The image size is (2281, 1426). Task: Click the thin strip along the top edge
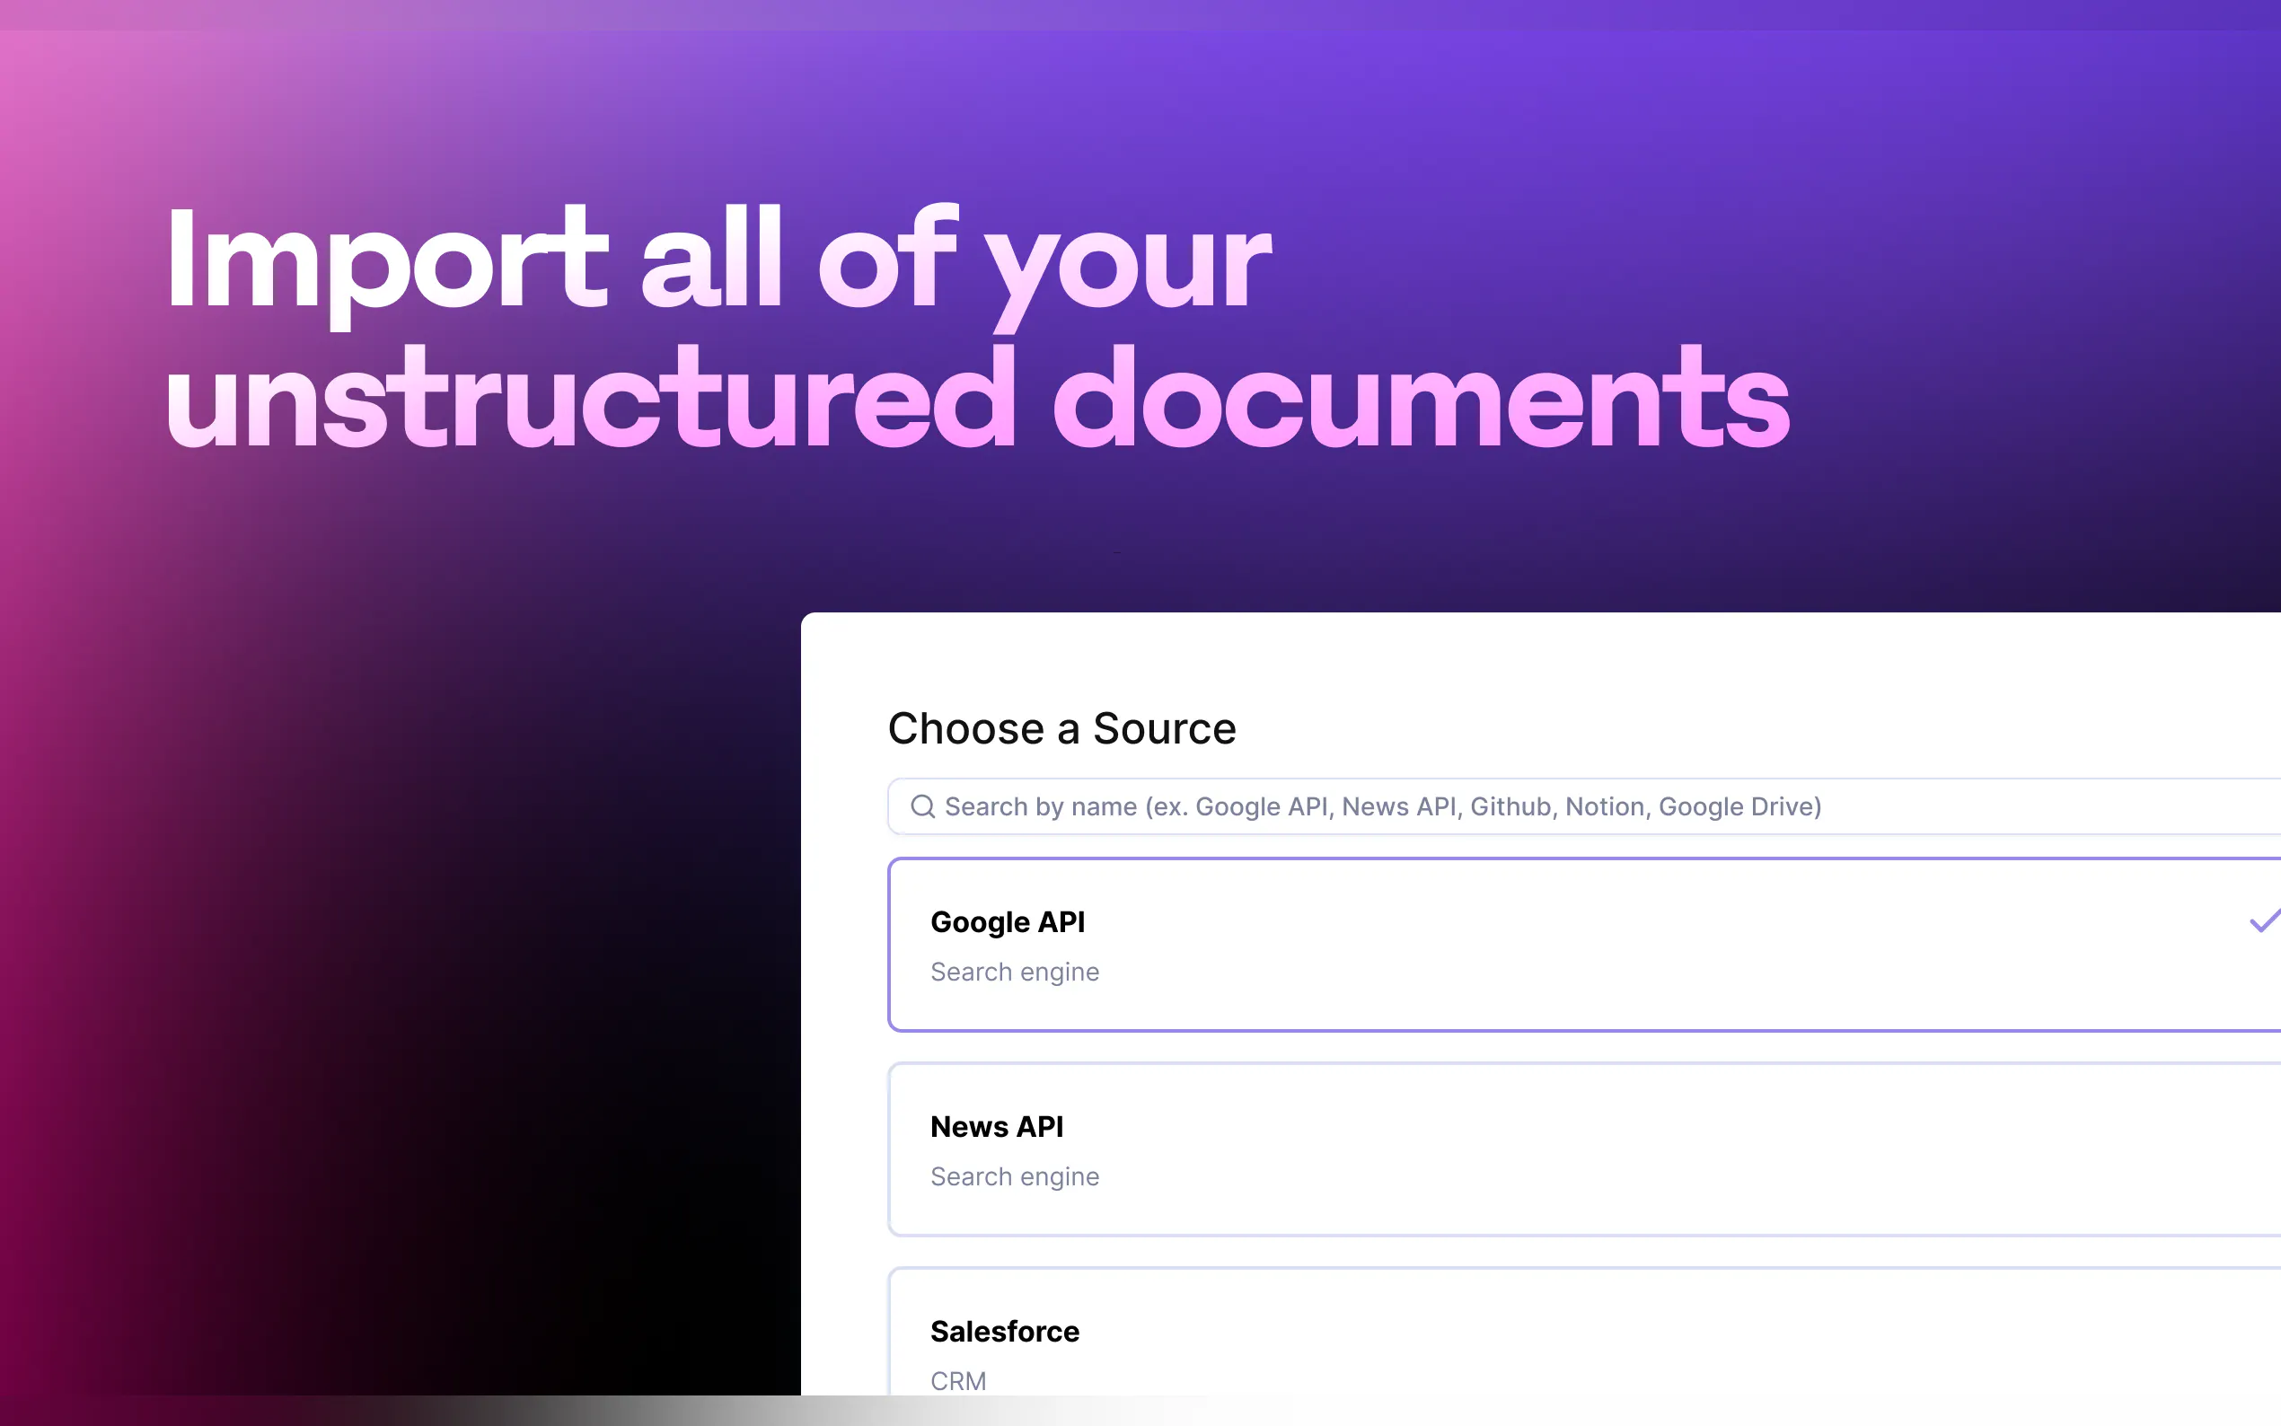pos(1132,13)
